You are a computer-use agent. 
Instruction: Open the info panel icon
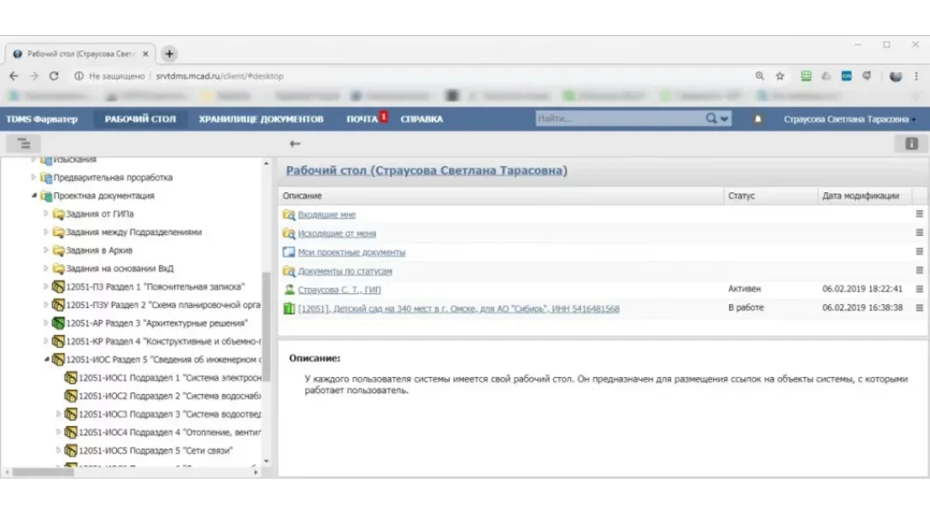(x=911, y=144)
